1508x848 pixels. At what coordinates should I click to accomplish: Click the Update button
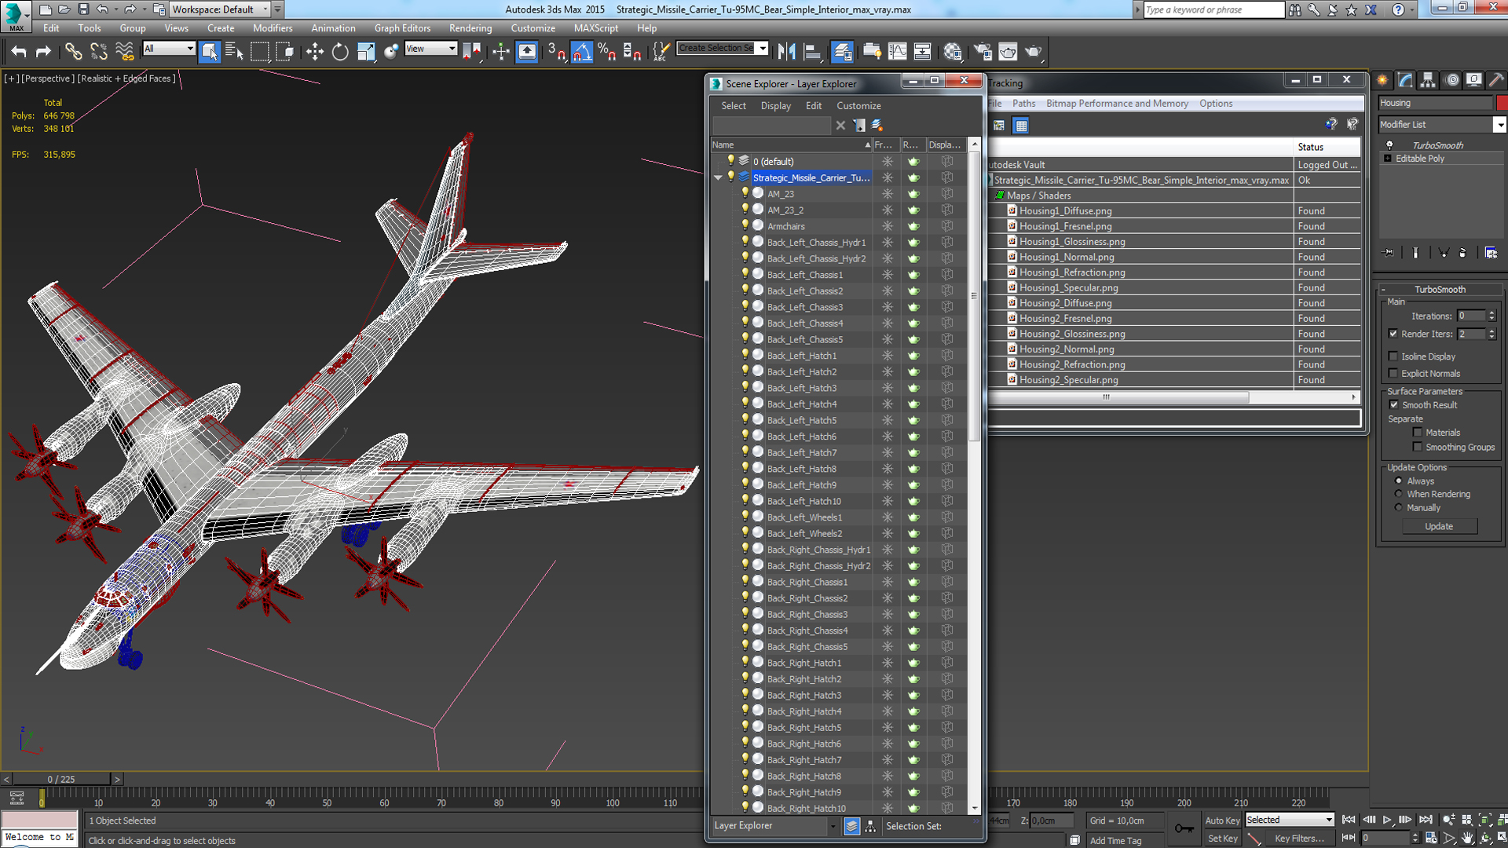[1439, 527]
